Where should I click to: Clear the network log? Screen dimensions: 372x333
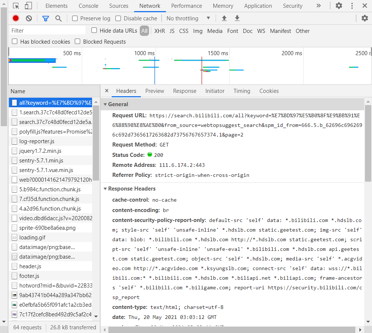(29, 18)
